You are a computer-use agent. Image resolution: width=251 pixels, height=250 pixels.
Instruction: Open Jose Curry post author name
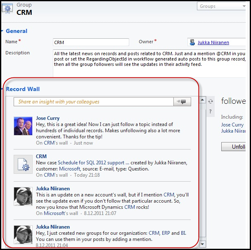[x=48, y=118]
